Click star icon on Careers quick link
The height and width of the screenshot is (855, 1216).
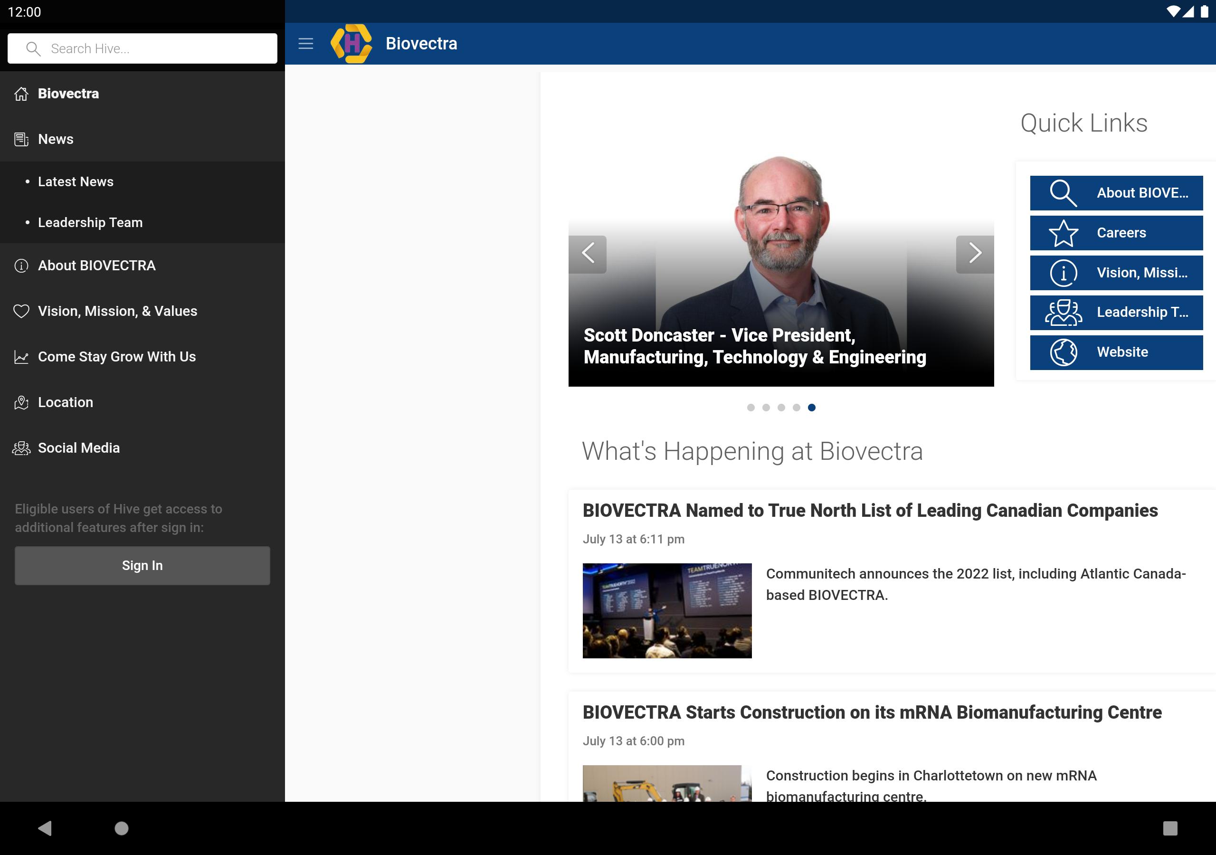click(x=1064, y=233)
